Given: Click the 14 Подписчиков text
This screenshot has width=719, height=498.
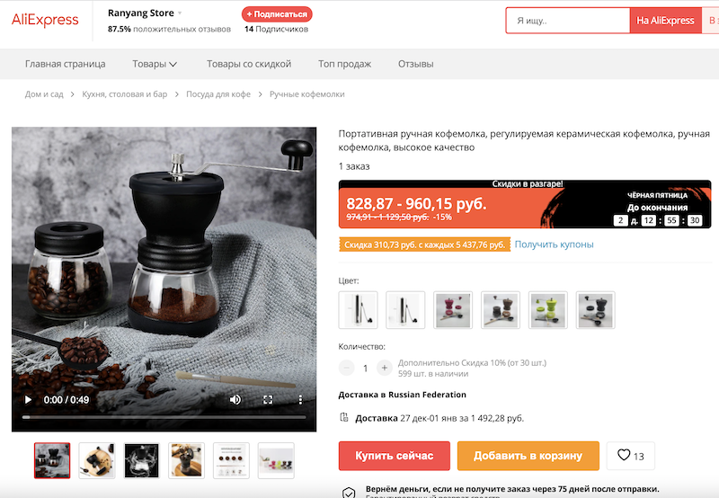Looking at the screenshot, I should click(x=276, y=29).
